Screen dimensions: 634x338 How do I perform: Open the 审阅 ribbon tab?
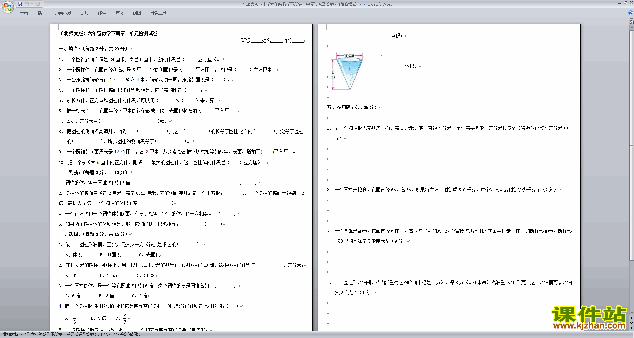(x=120, y=13)
